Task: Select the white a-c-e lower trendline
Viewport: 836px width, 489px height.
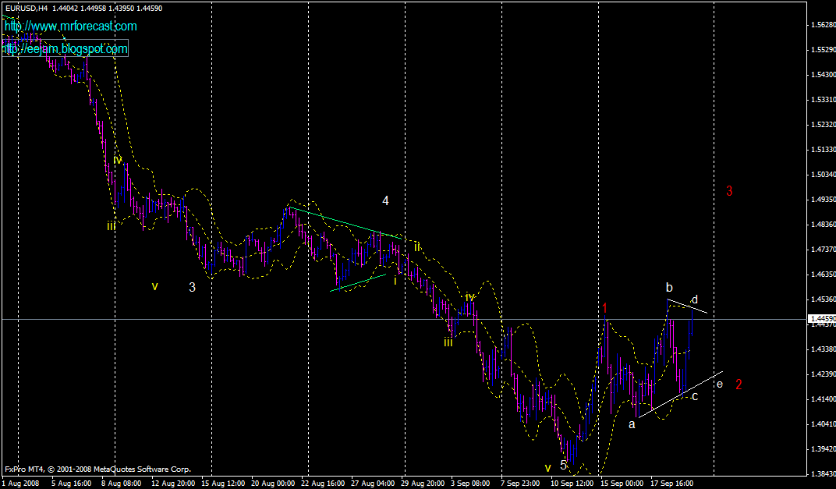Action: [681, 394]
